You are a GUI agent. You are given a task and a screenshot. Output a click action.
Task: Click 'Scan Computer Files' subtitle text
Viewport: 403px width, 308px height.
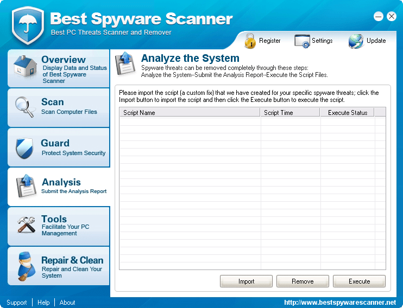coord(69,112)
